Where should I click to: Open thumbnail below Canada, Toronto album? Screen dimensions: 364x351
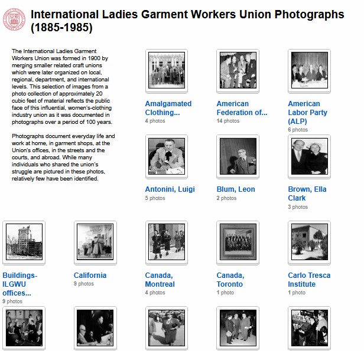pos(238,328)
